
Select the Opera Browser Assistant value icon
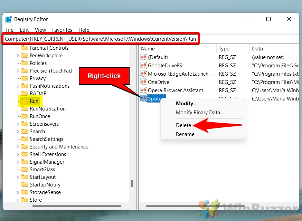143,90
